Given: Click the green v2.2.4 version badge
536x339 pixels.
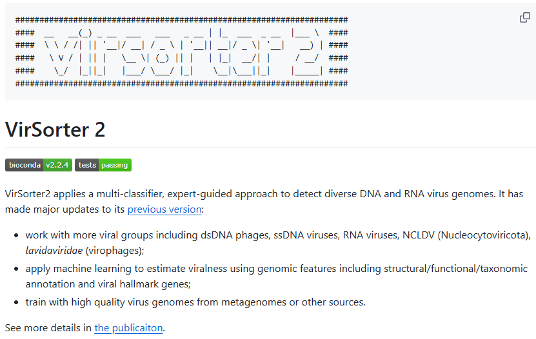Looking at the screenshot, I should pos(57,165).
